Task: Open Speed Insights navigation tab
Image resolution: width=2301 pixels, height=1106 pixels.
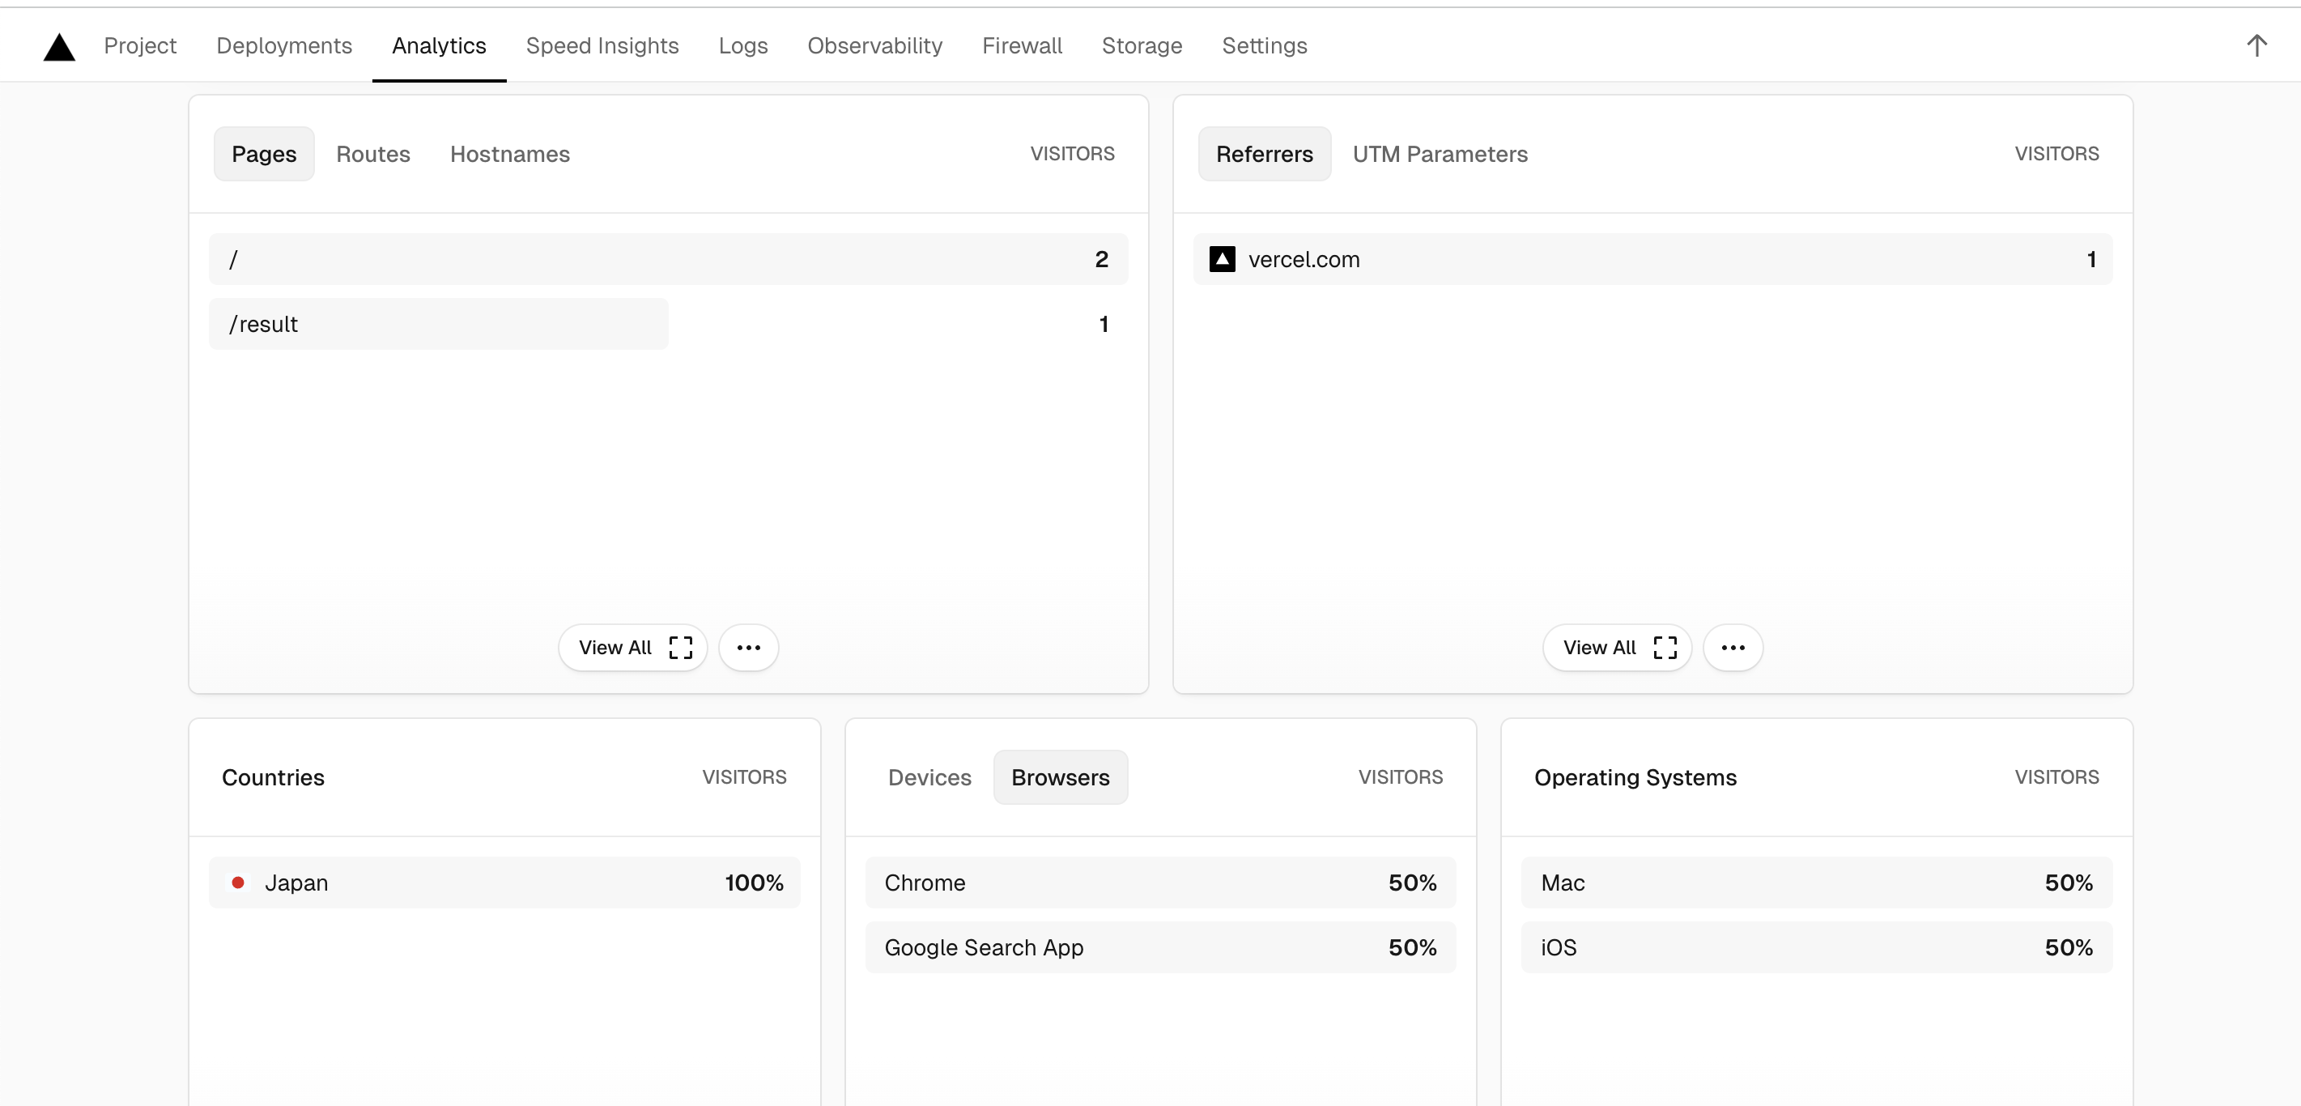Action: 602,45
